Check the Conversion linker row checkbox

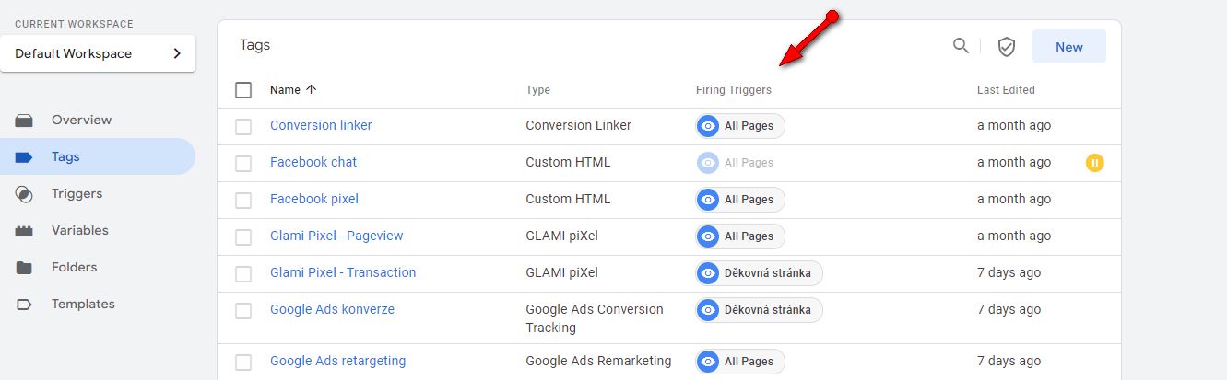(243, 126)
